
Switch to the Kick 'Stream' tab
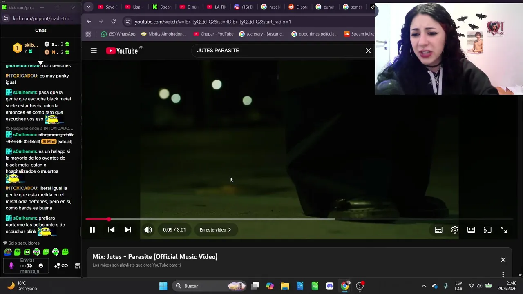coord(162,7)
